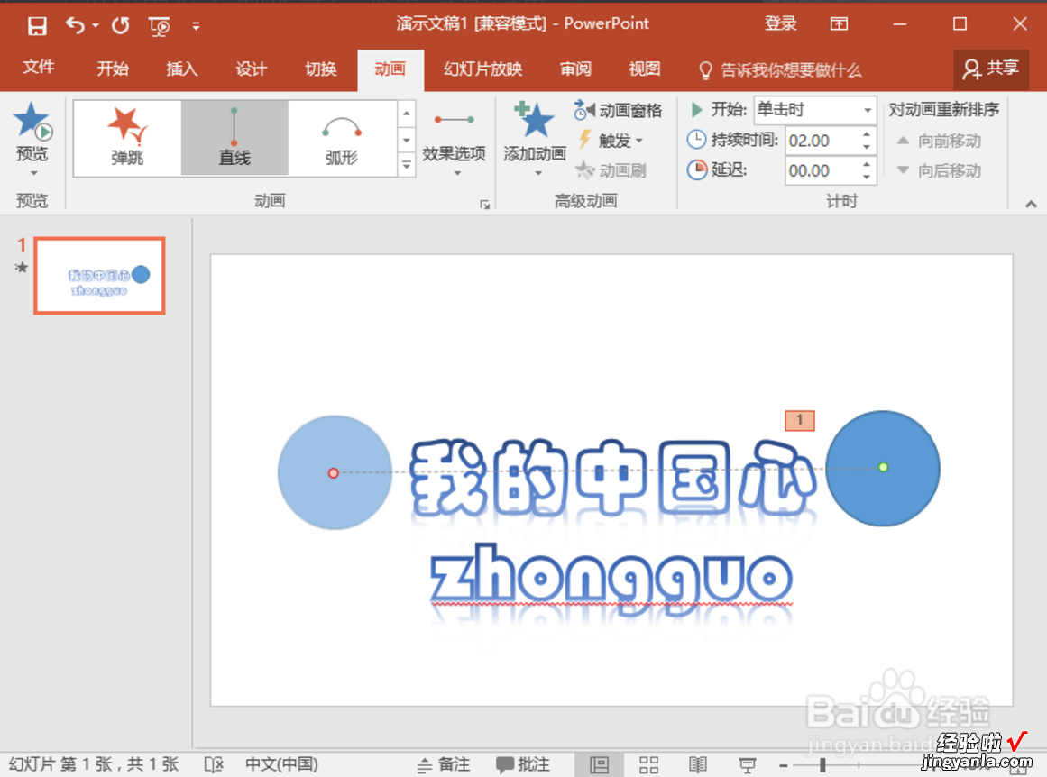Screen dimensions: 1047x777
Task: Expand the full animation gallery
Action: [407, 164]
